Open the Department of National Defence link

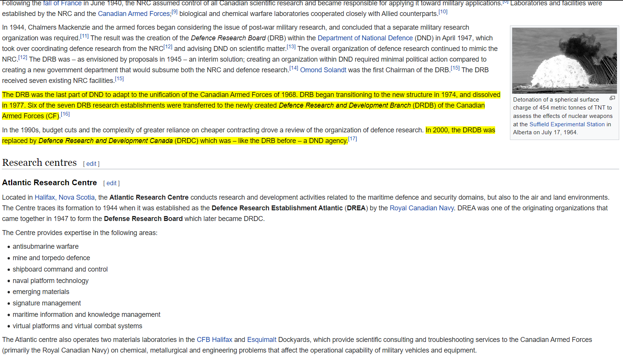365,38
